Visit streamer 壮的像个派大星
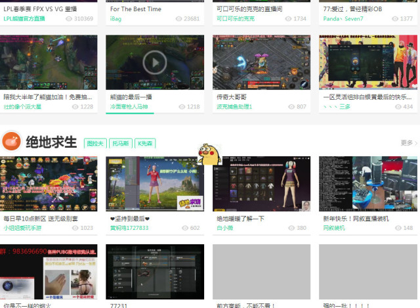This screenshot has width=420, height=308. click(22, 106)
